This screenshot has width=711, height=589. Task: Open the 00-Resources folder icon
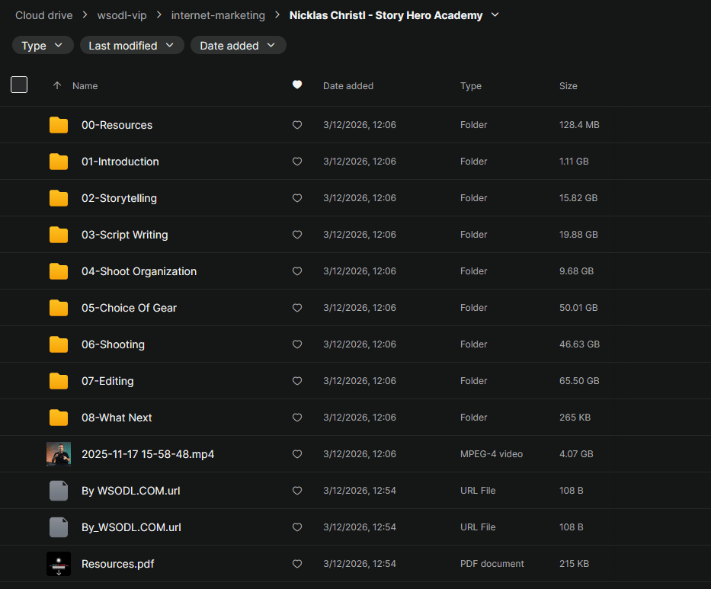click(59, 125)
